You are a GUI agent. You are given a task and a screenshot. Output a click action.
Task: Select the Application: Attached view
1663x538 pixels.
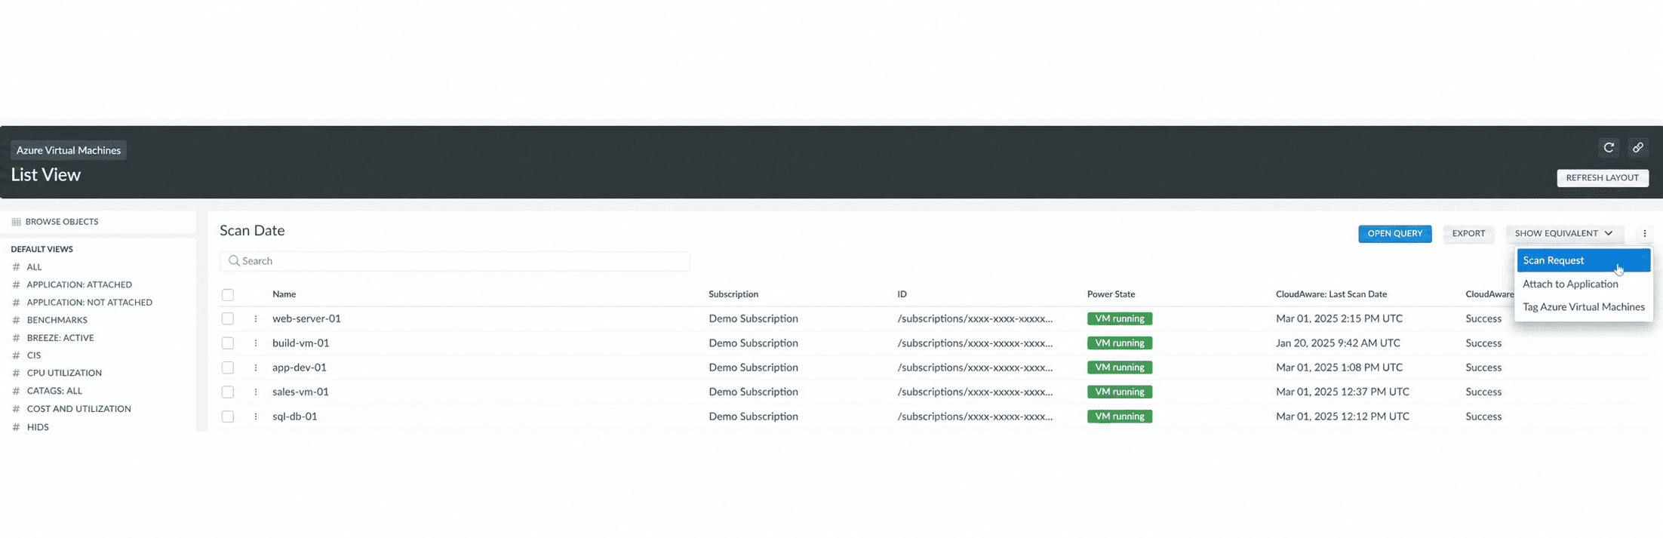79,284
